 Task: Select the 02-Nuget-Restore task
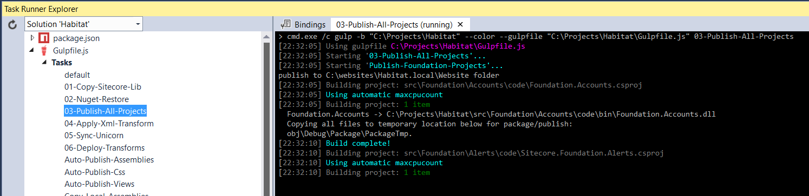[x=96, y=99]
